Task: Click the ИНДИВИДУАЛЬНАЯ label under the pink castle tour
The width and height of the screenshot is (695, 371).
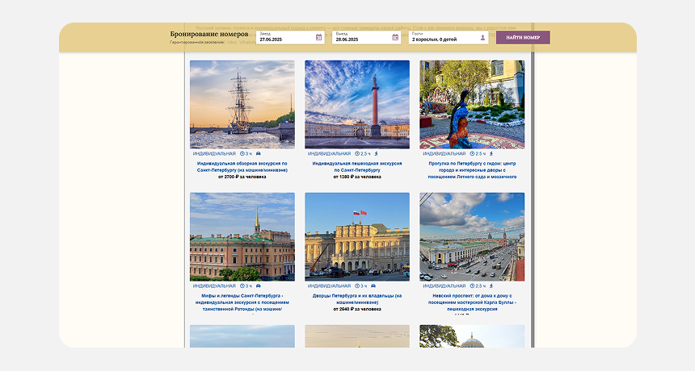Action: click(x=214, y=286)
